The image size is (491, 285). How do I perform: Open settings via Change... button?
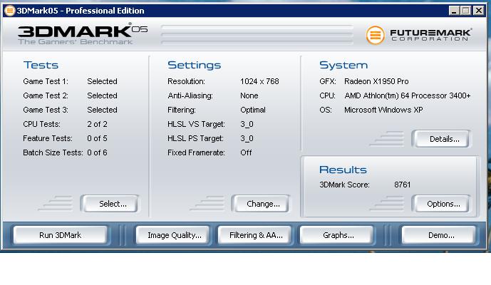click(261, 204)
